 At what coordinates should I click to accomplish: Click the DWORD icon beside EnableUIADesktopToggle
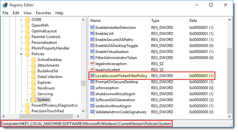tap(92, 46)
